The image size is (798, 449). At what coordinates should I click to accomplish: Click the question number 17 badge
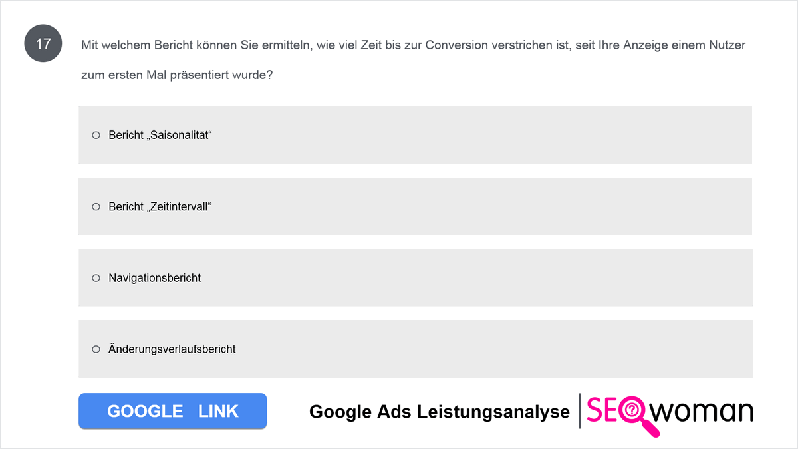(x=43, y=45)
